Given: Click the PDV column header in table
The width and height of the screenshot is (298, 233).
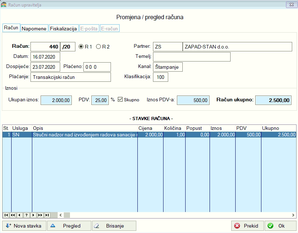Looking at the screenshot, I should pyautogui.click(x=248, y=128).
